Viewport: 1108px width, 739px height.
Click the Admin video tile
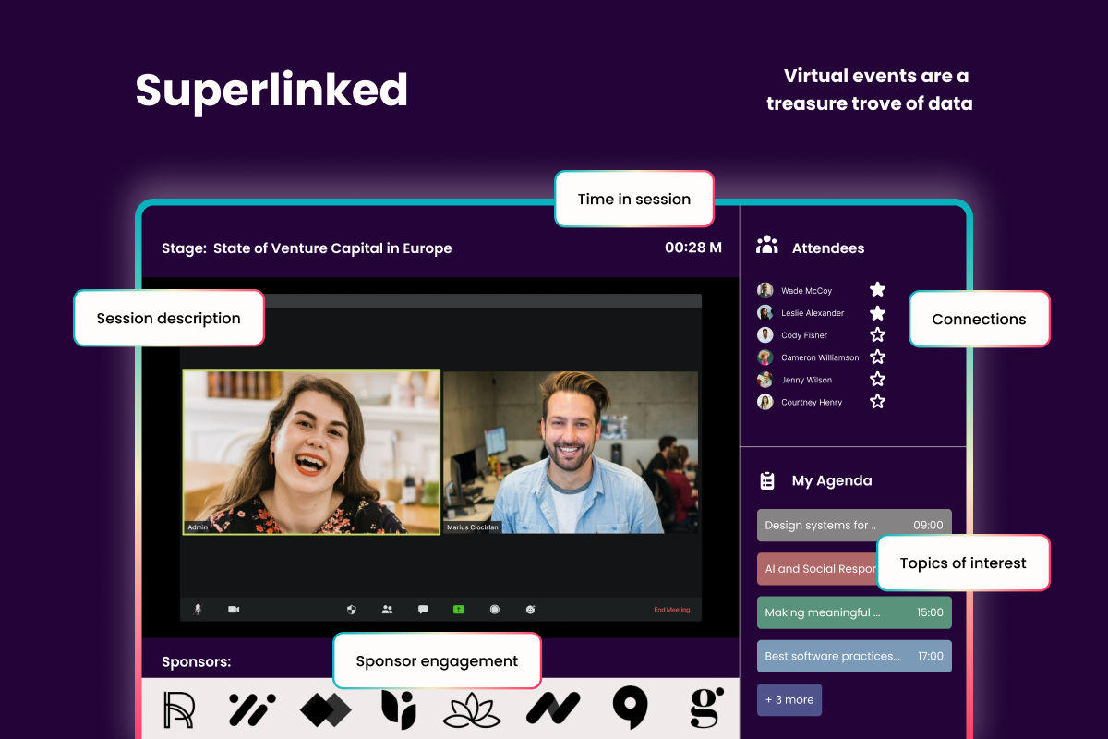coord(311,453)
